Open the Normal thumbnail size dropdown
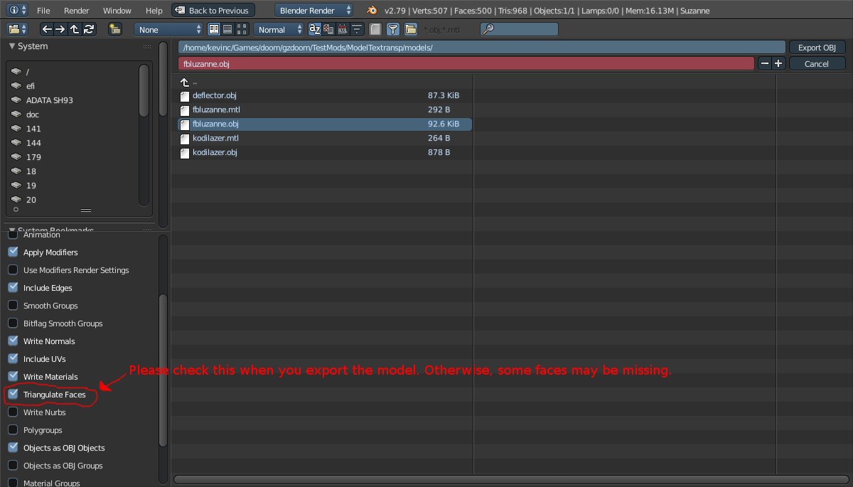This screenshot has width=853, height=487. point(279,29)
